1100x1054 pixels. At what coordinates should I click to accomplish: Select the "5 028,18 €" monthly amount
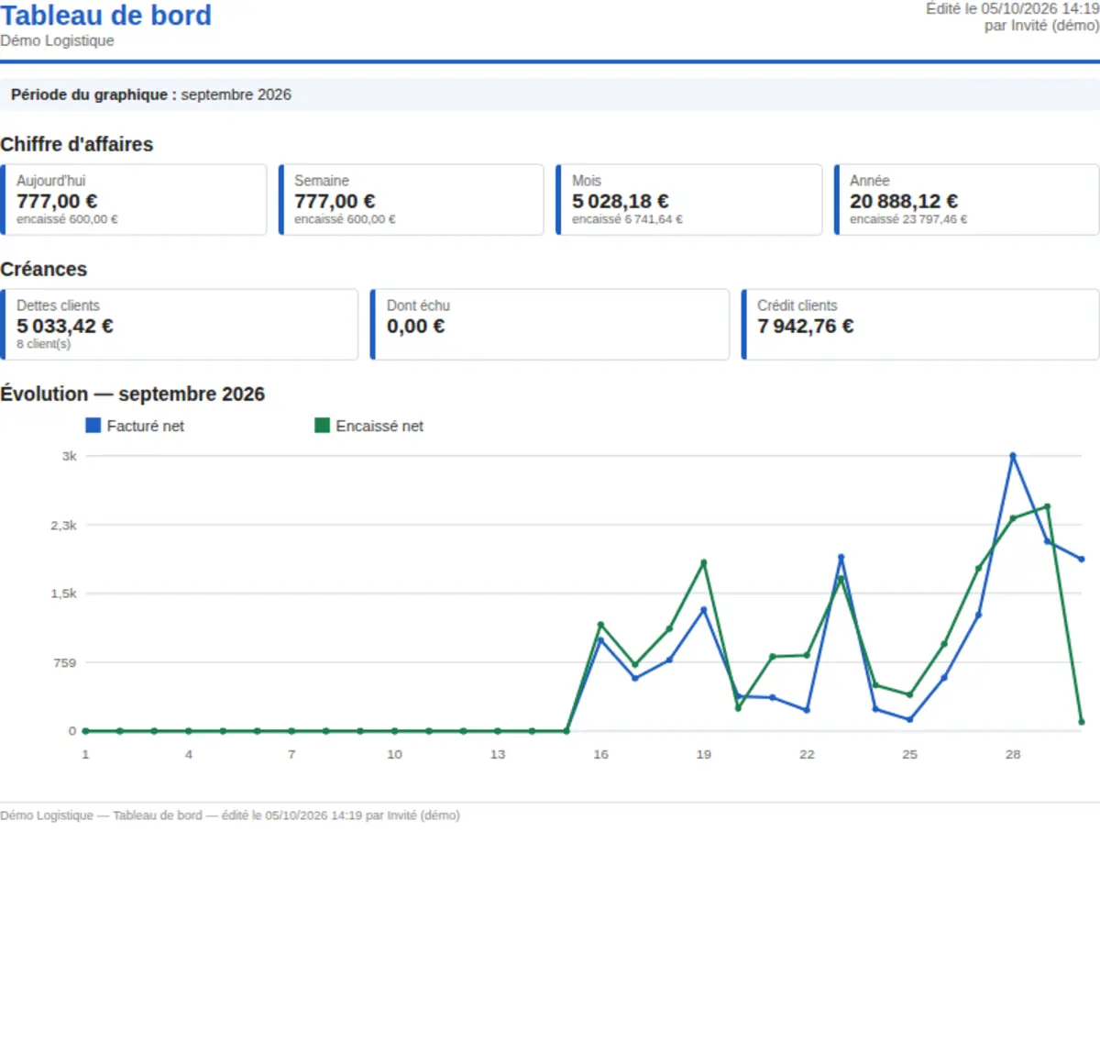click(x=621, y=201)
